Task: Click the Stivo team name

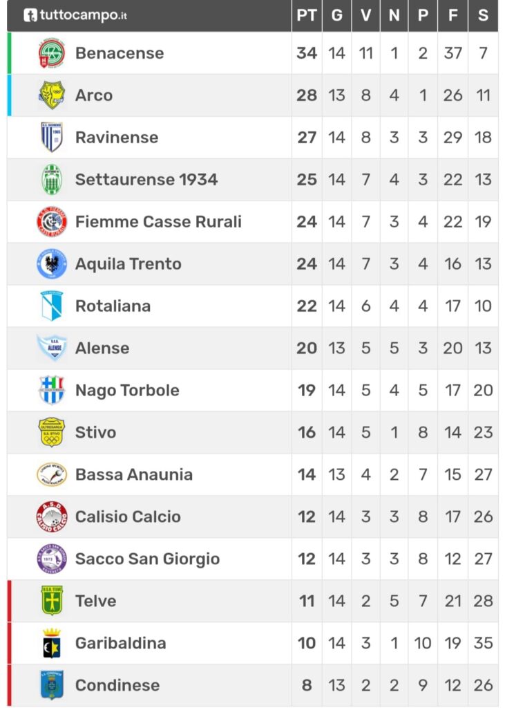Action: [95, 433]
